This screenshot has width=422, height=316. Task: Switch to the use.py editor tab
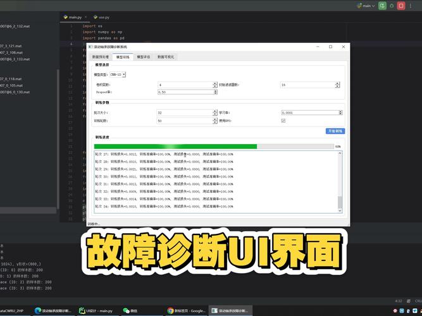[101, 17]
